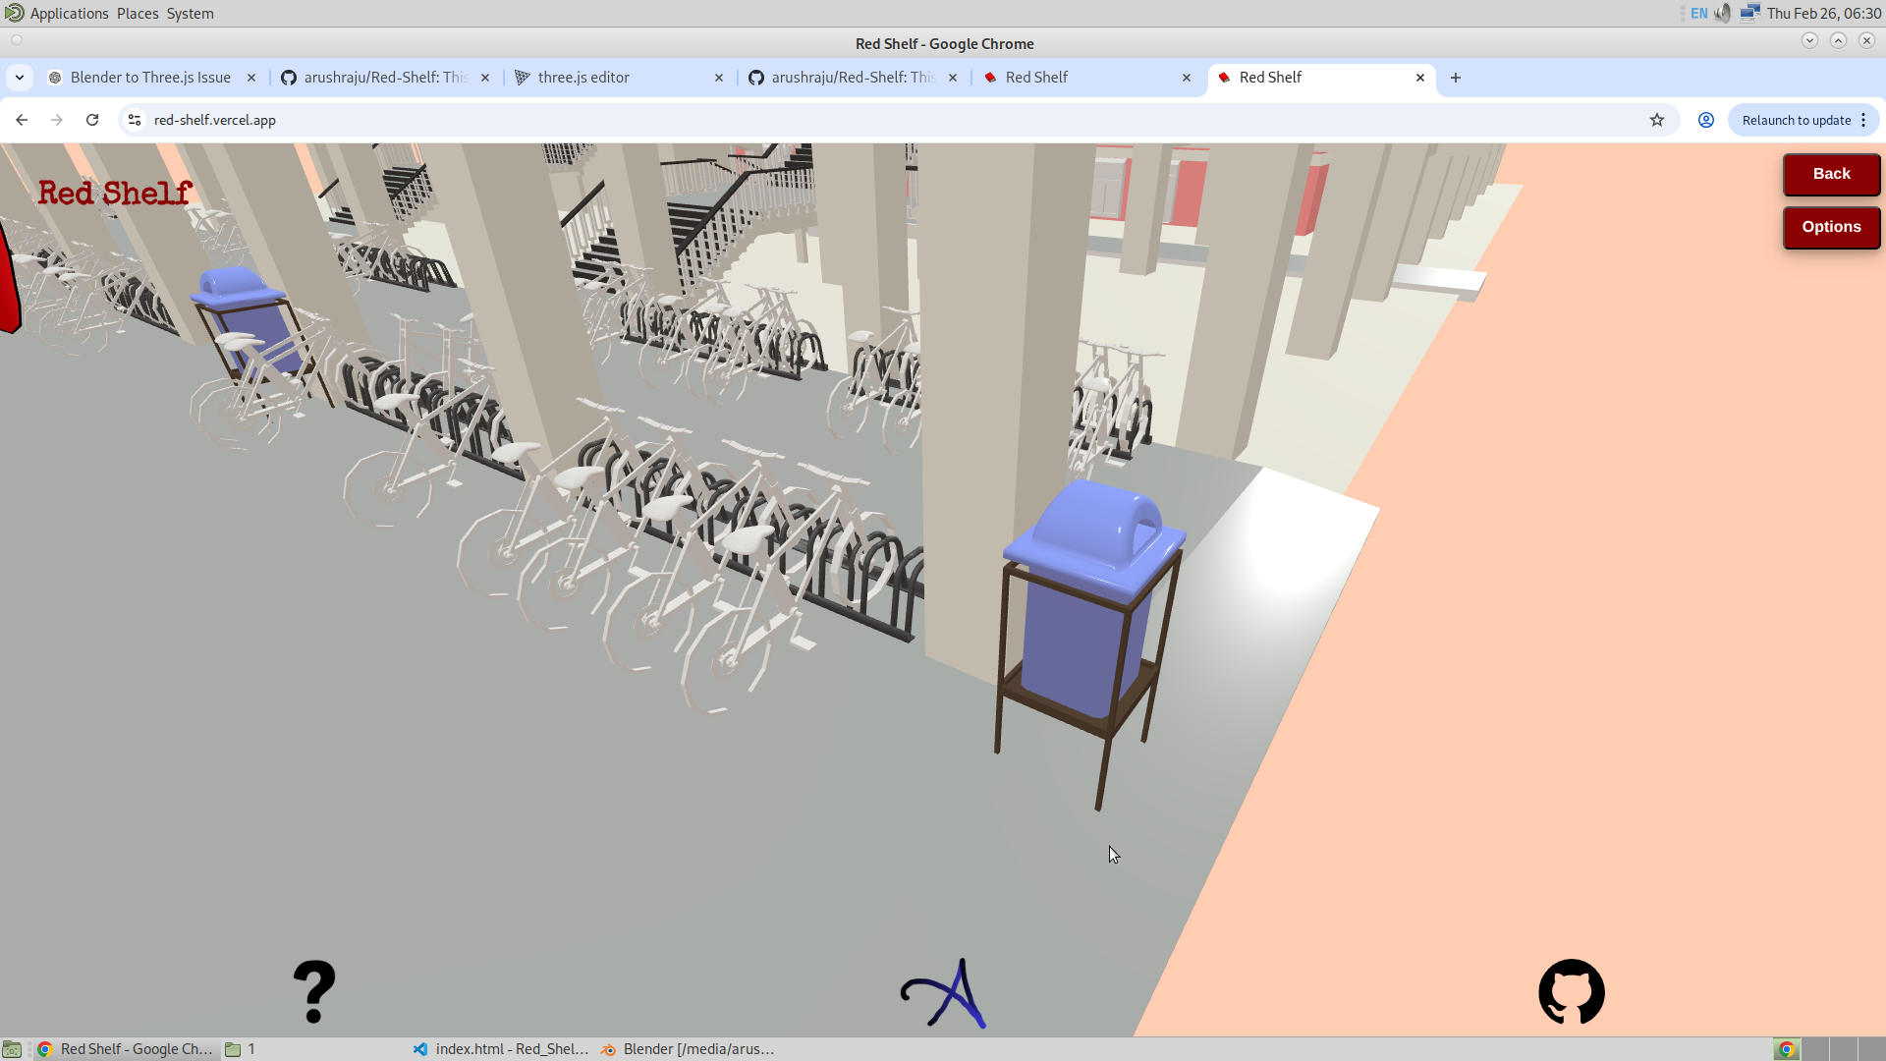Reload the red-shelf.vercel.app page
Viewport: 1886px width, 1061px height.
coord(91,119)
